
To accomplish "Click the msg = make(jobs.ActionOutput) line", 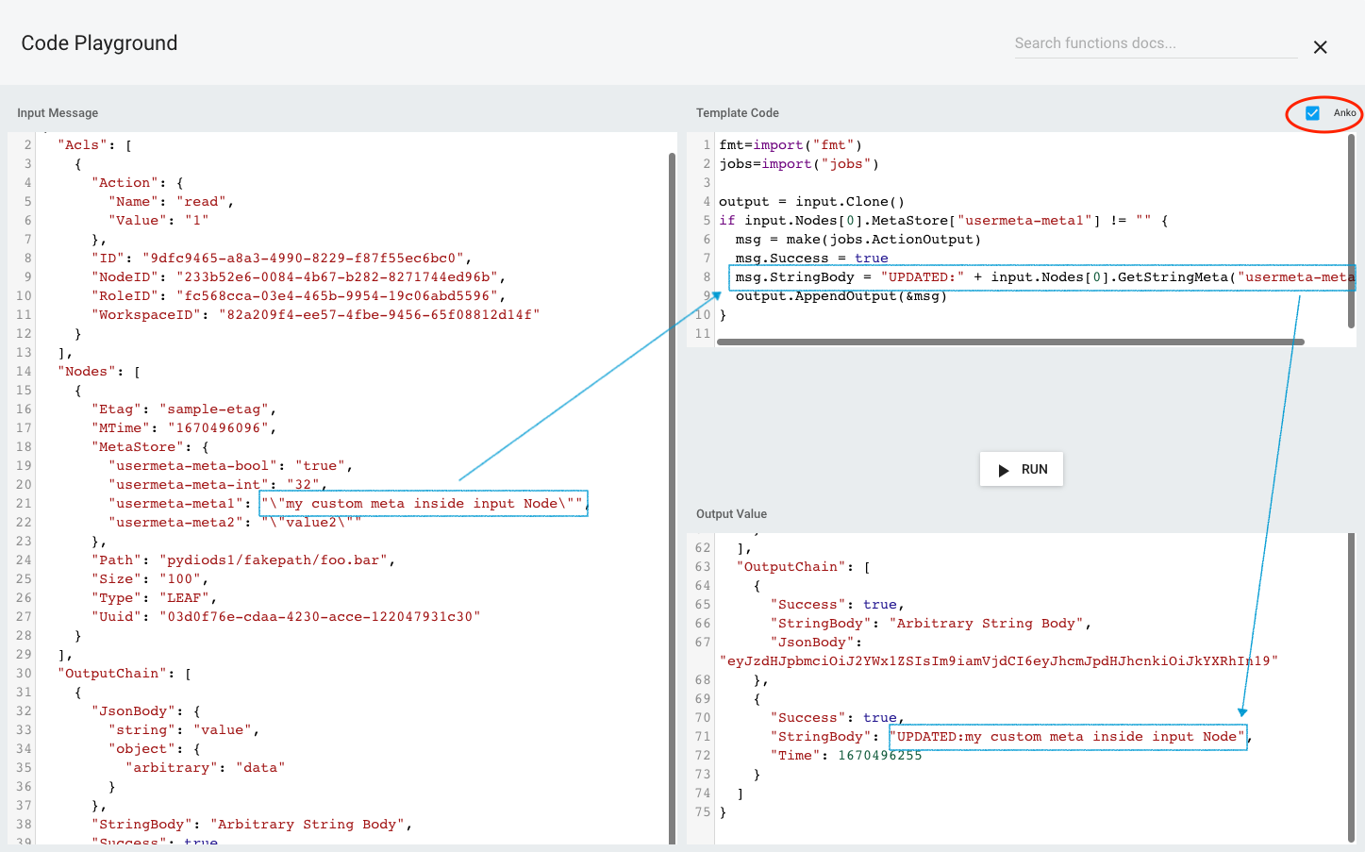I will point(858,240).
